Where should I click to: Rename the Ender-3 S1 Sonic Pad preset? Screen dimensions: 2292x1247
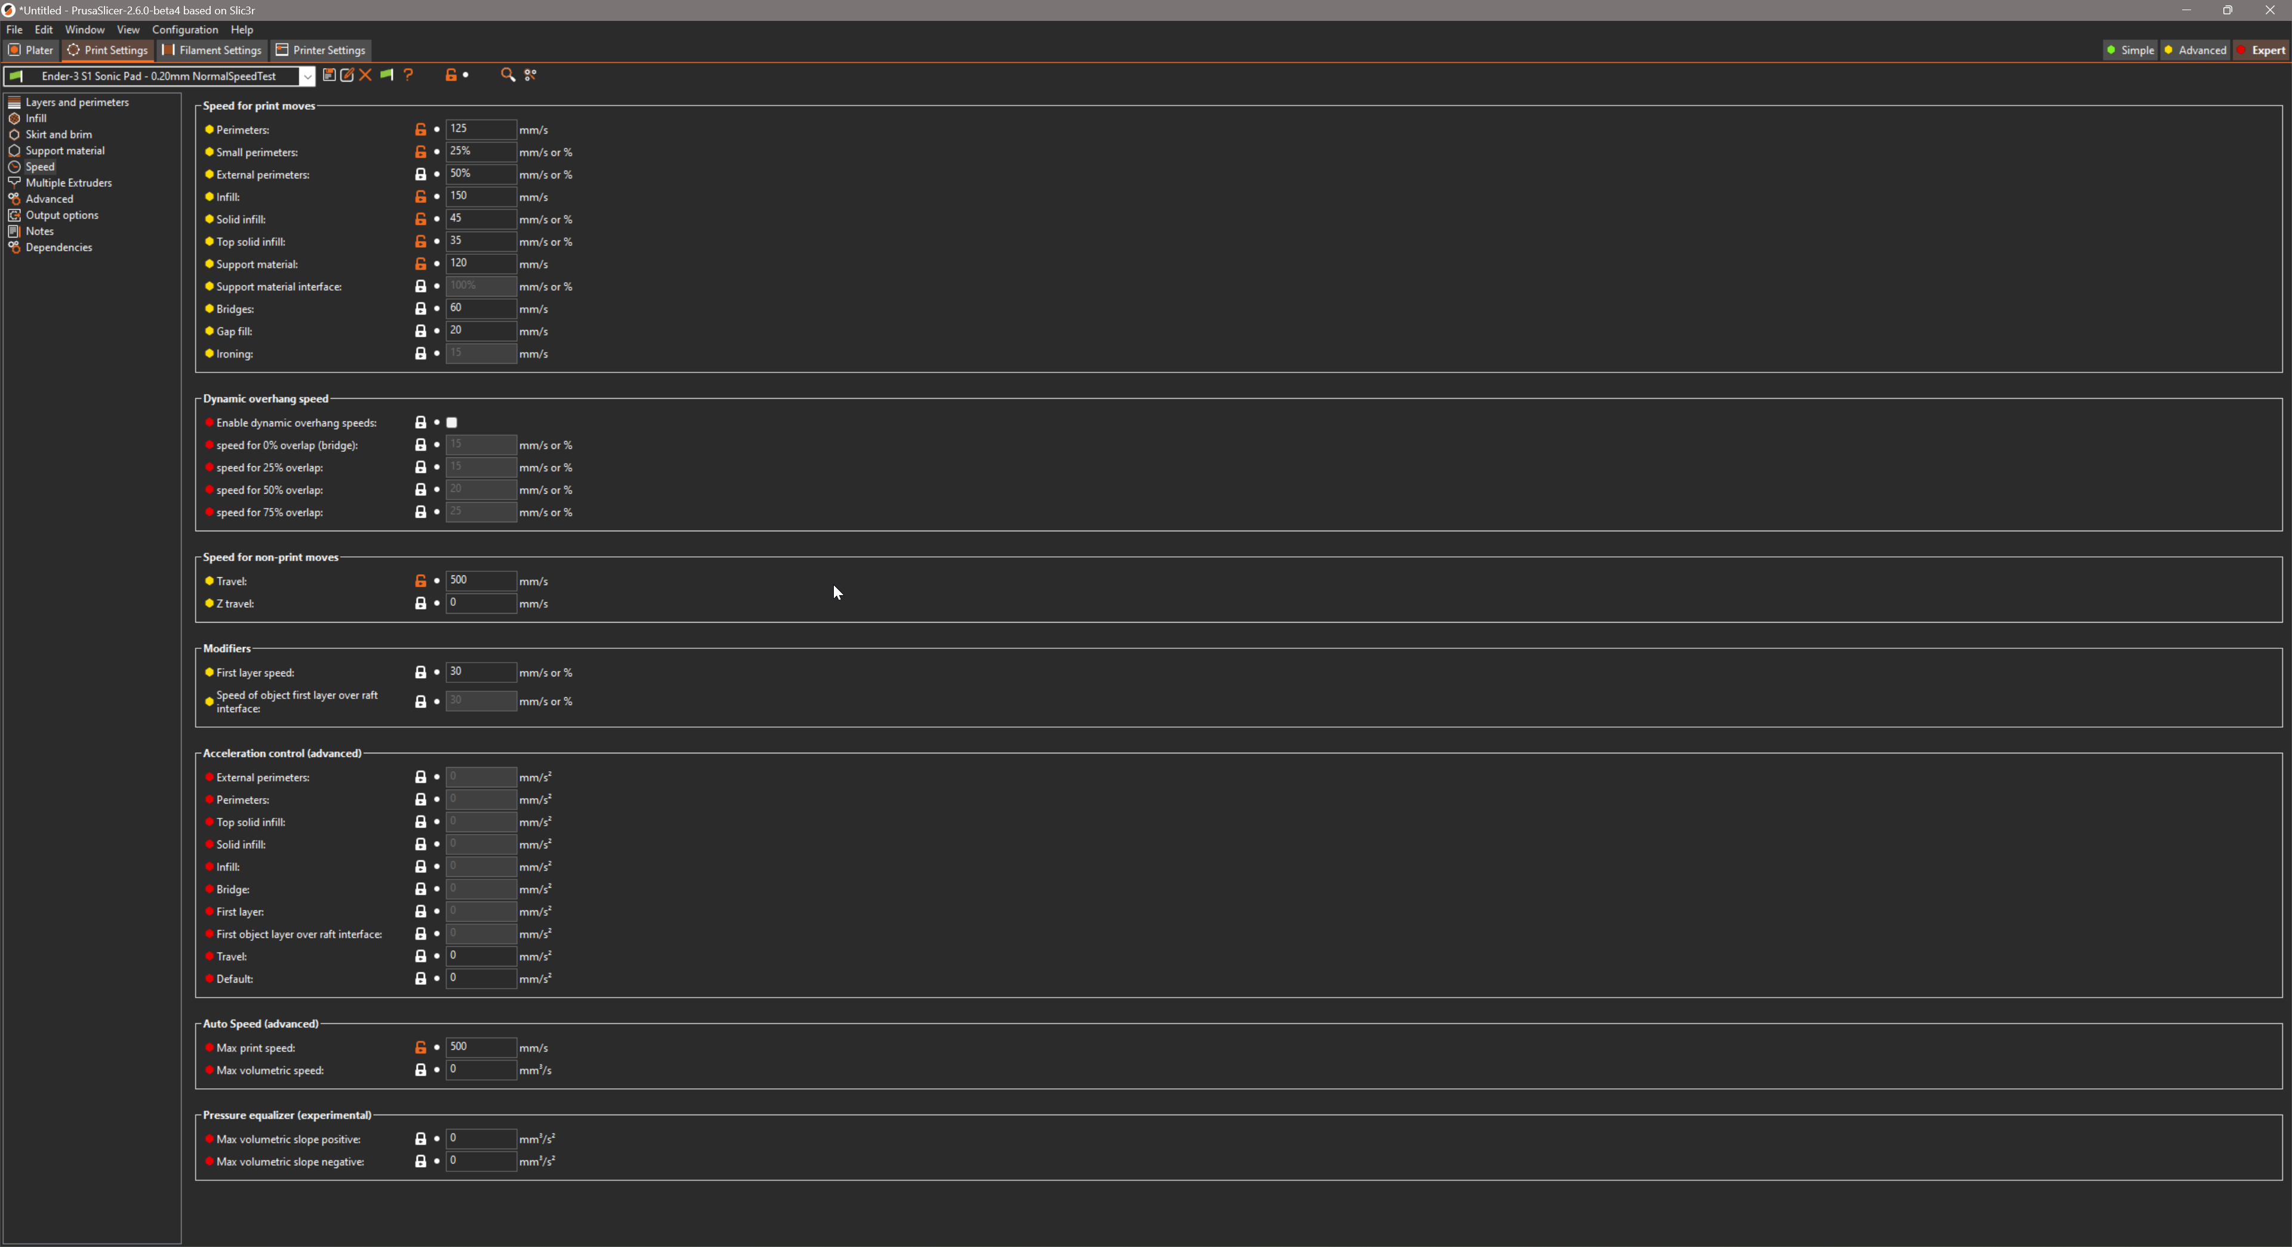click(347, 76)
